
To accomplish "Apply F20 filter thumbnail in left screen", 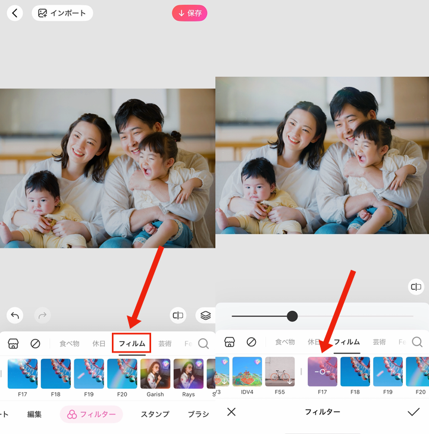I will click(122, 374).
